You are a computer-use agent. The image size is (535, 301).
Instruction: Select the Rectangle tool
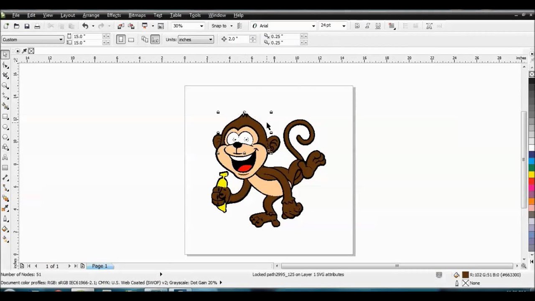point(5,116)
